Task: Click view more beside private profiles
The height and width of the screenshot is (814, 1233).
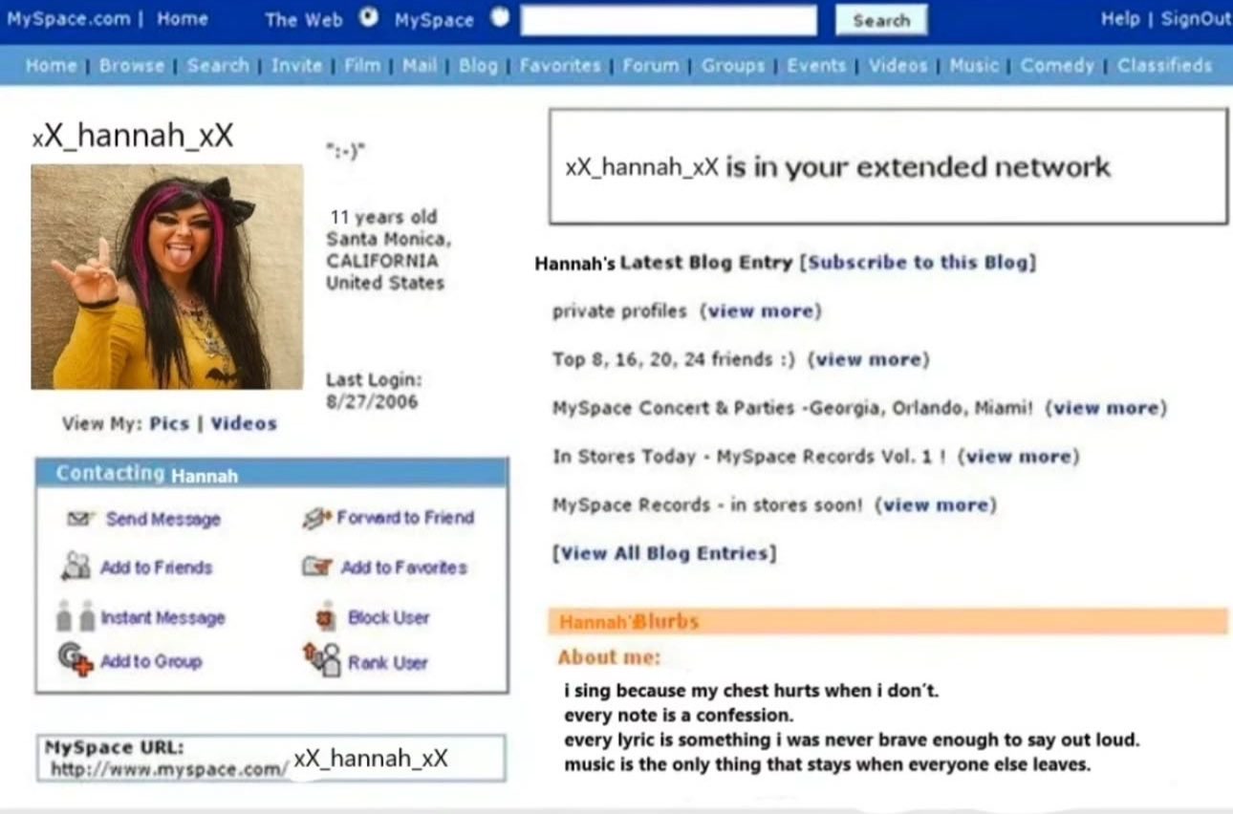Action: tap(761, 311)
